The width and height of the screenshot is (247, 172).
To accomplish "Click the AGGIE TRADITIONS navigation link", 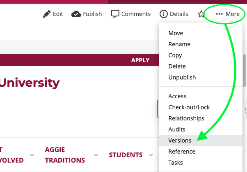I will pos(65,155).
